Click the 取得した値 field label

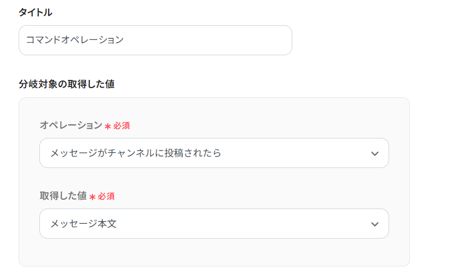coord(63,196)
